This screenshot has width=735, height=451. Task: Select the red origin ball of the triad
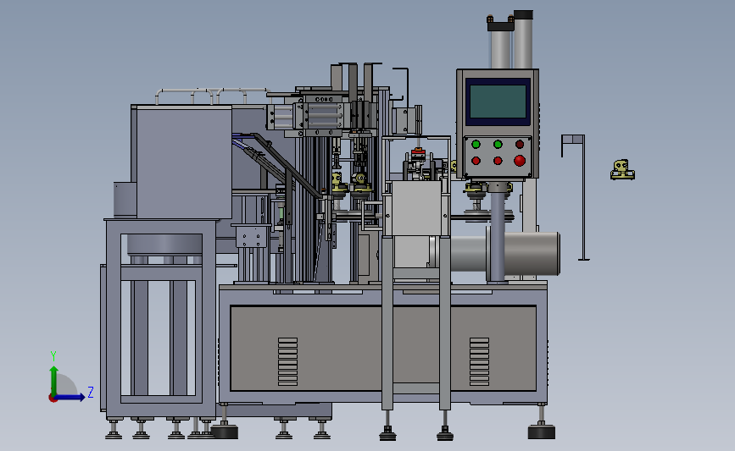(53, 399)
